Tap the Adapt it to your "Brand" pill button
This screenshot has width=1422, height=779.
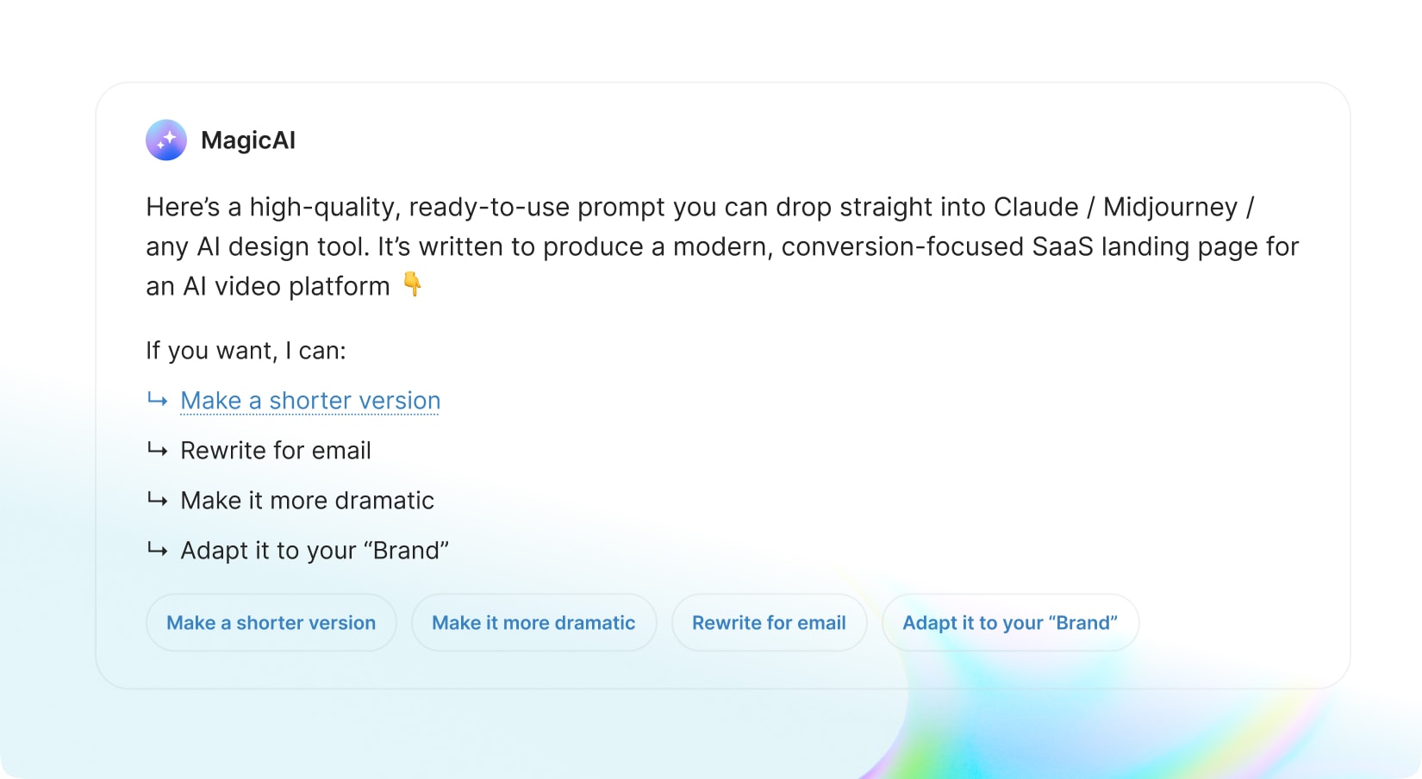(1010, 623)
